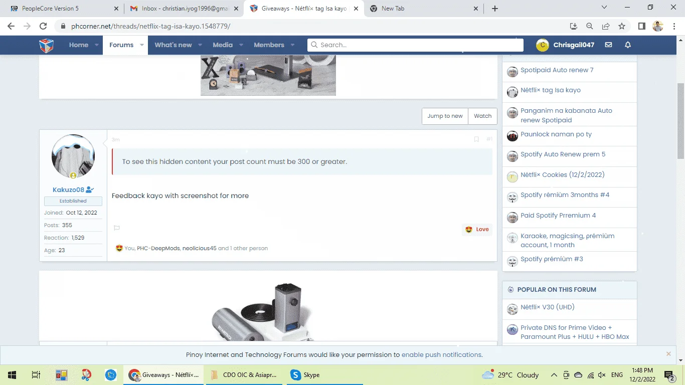Open the Media menu item
Screen dimensions: 685x385
[x=223, y=45]
